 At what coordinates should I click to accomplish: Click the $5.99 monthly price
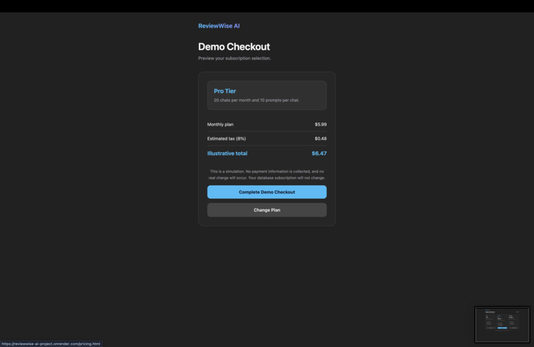[321, 124]
